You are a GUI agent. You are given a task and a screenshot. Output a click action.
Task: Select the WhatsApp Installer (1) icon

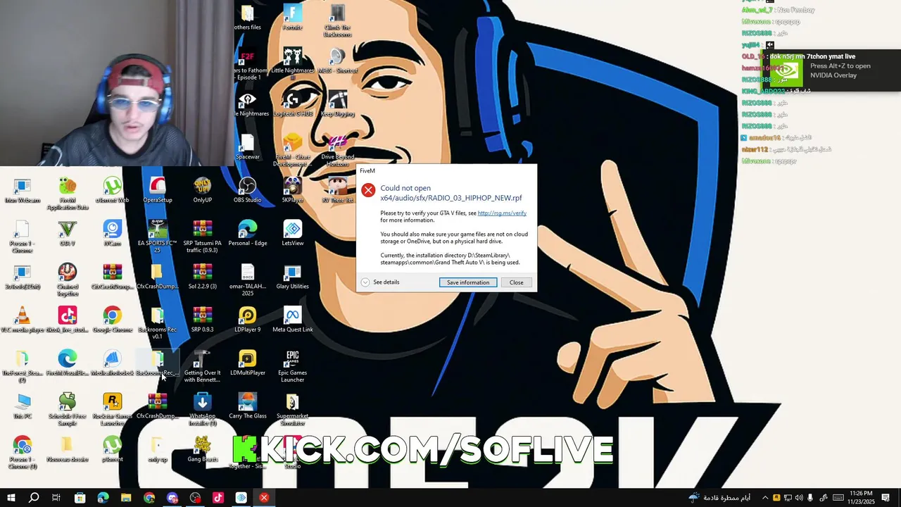202,410
